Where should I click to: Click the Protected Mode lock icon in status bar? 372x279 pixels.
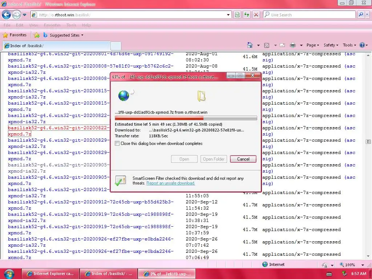(x=324, y=265)
